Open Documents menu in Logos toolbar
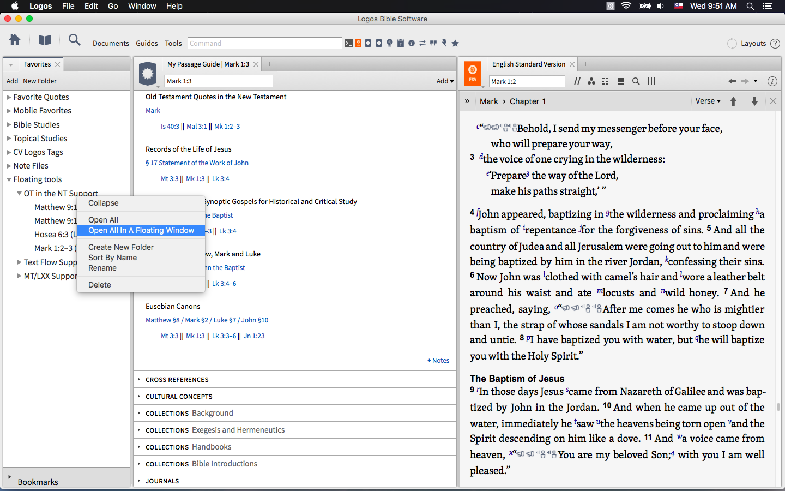 pyautogui.click(x=111, y=44)
